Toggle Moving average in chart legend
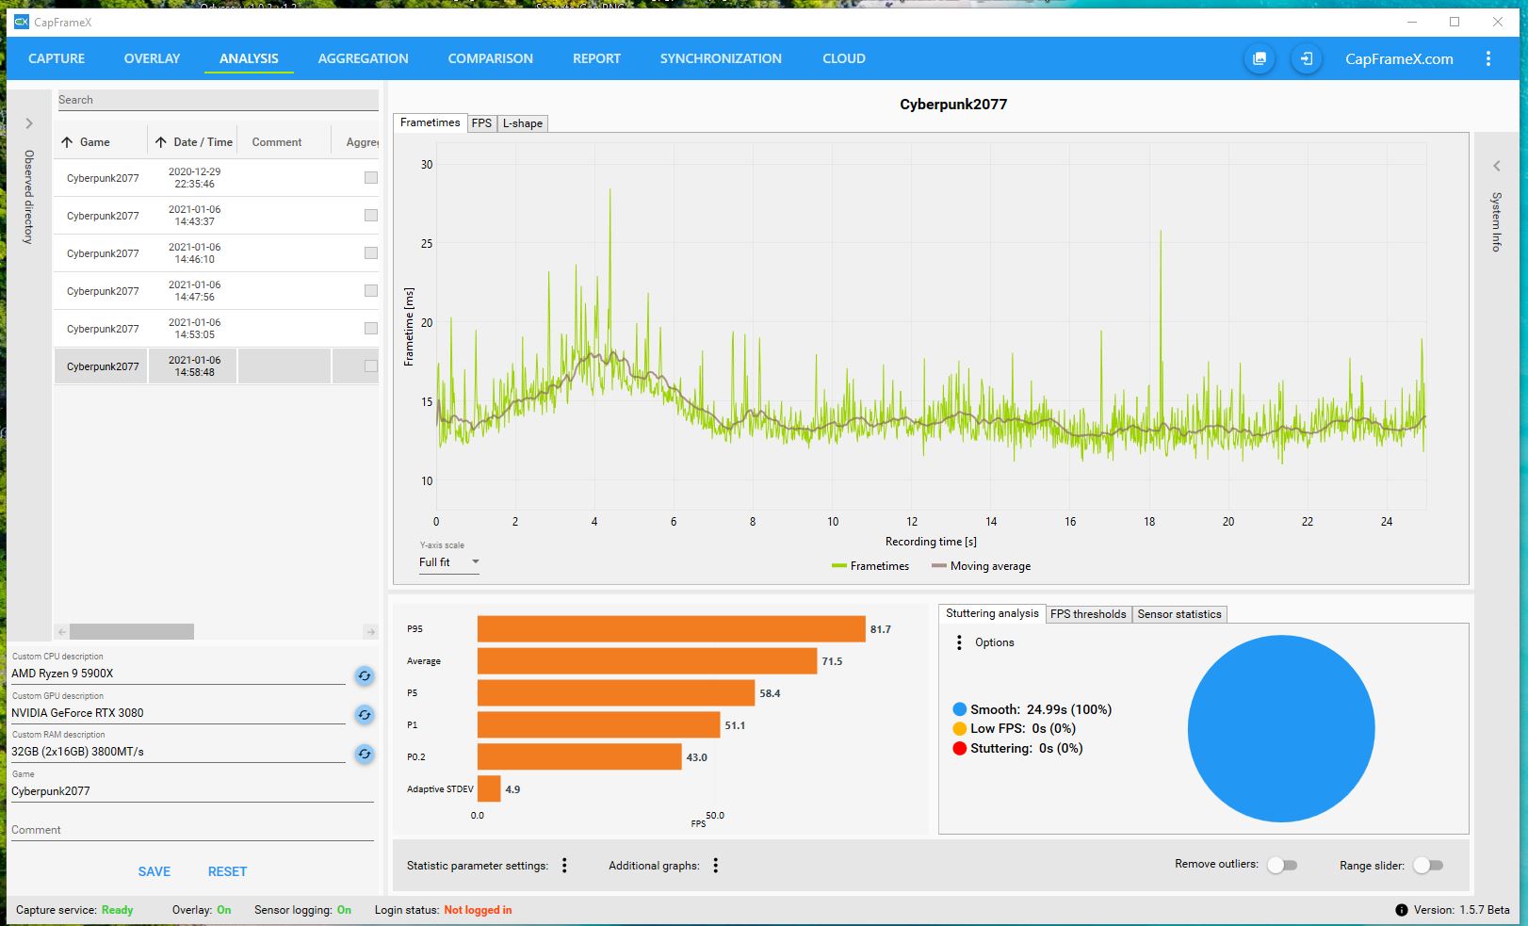The image size is (1528, 926). tap(981, 566)
